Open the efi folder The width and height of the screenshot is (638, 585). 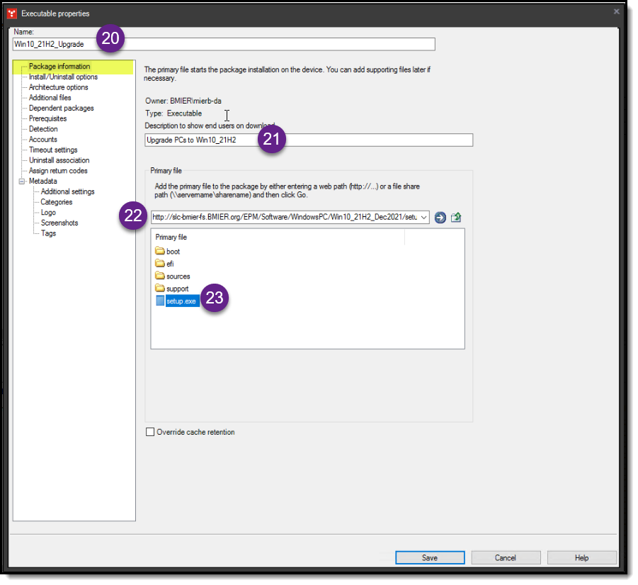(169, 263)
